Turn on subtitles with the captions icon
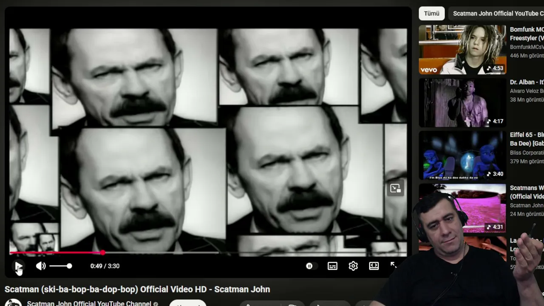The height and width of the screenshot is (306, 544). pos(332,266)
